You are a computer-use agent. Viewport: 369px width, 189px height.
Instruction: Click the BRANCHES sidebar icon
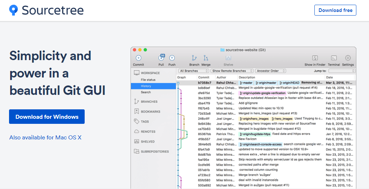136,102
